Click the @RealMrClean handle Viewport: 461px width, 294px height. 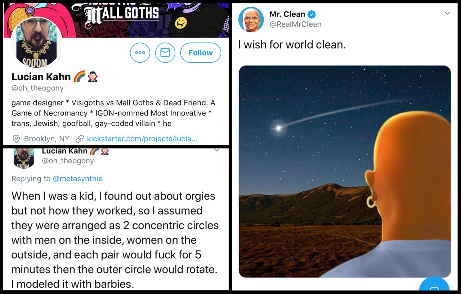pos(295,24)
